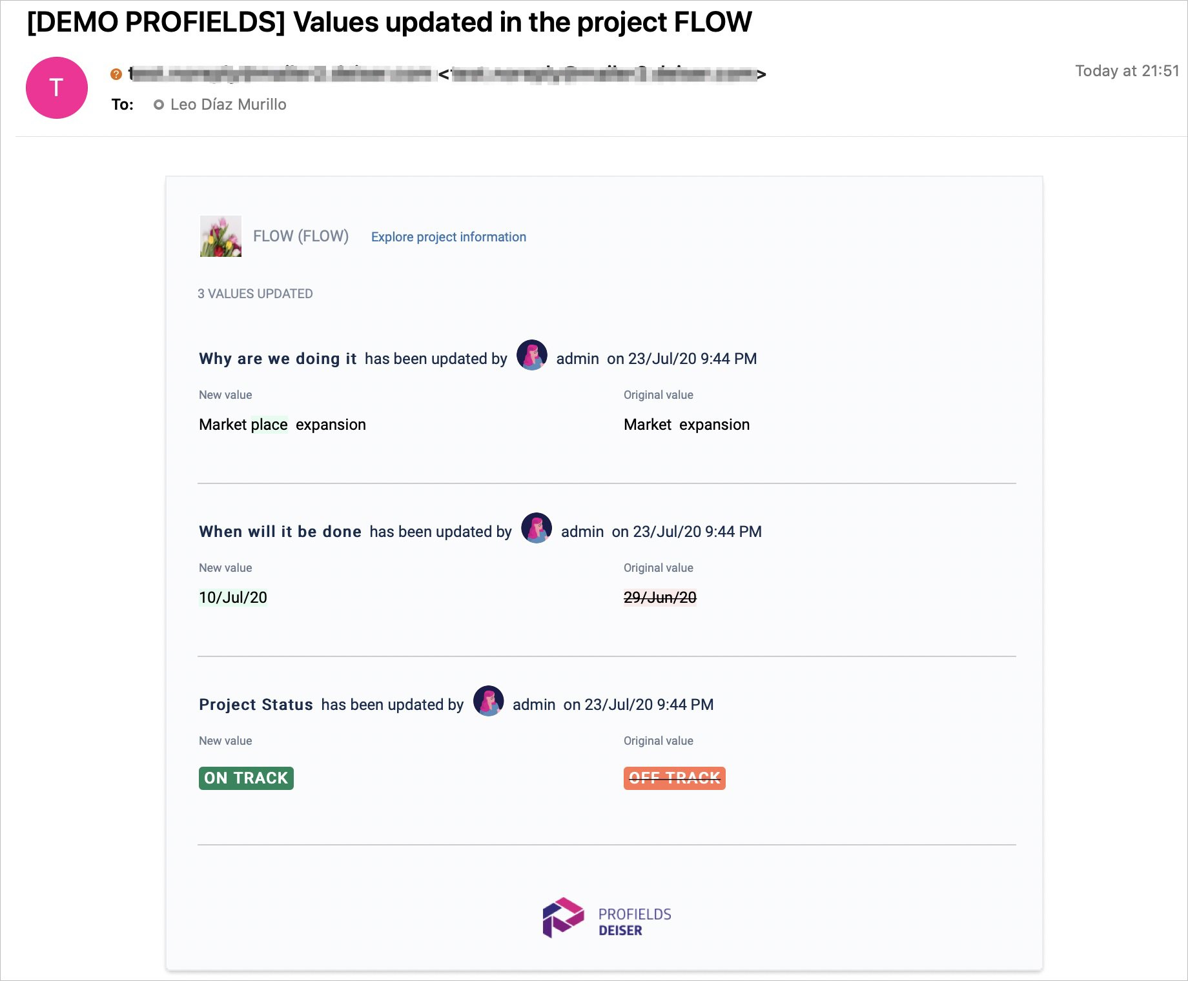This screenshot has width=1188, height=981.
Task: Click admin's avatar beside 'Project Status'
Action: (x=488, y=703)
